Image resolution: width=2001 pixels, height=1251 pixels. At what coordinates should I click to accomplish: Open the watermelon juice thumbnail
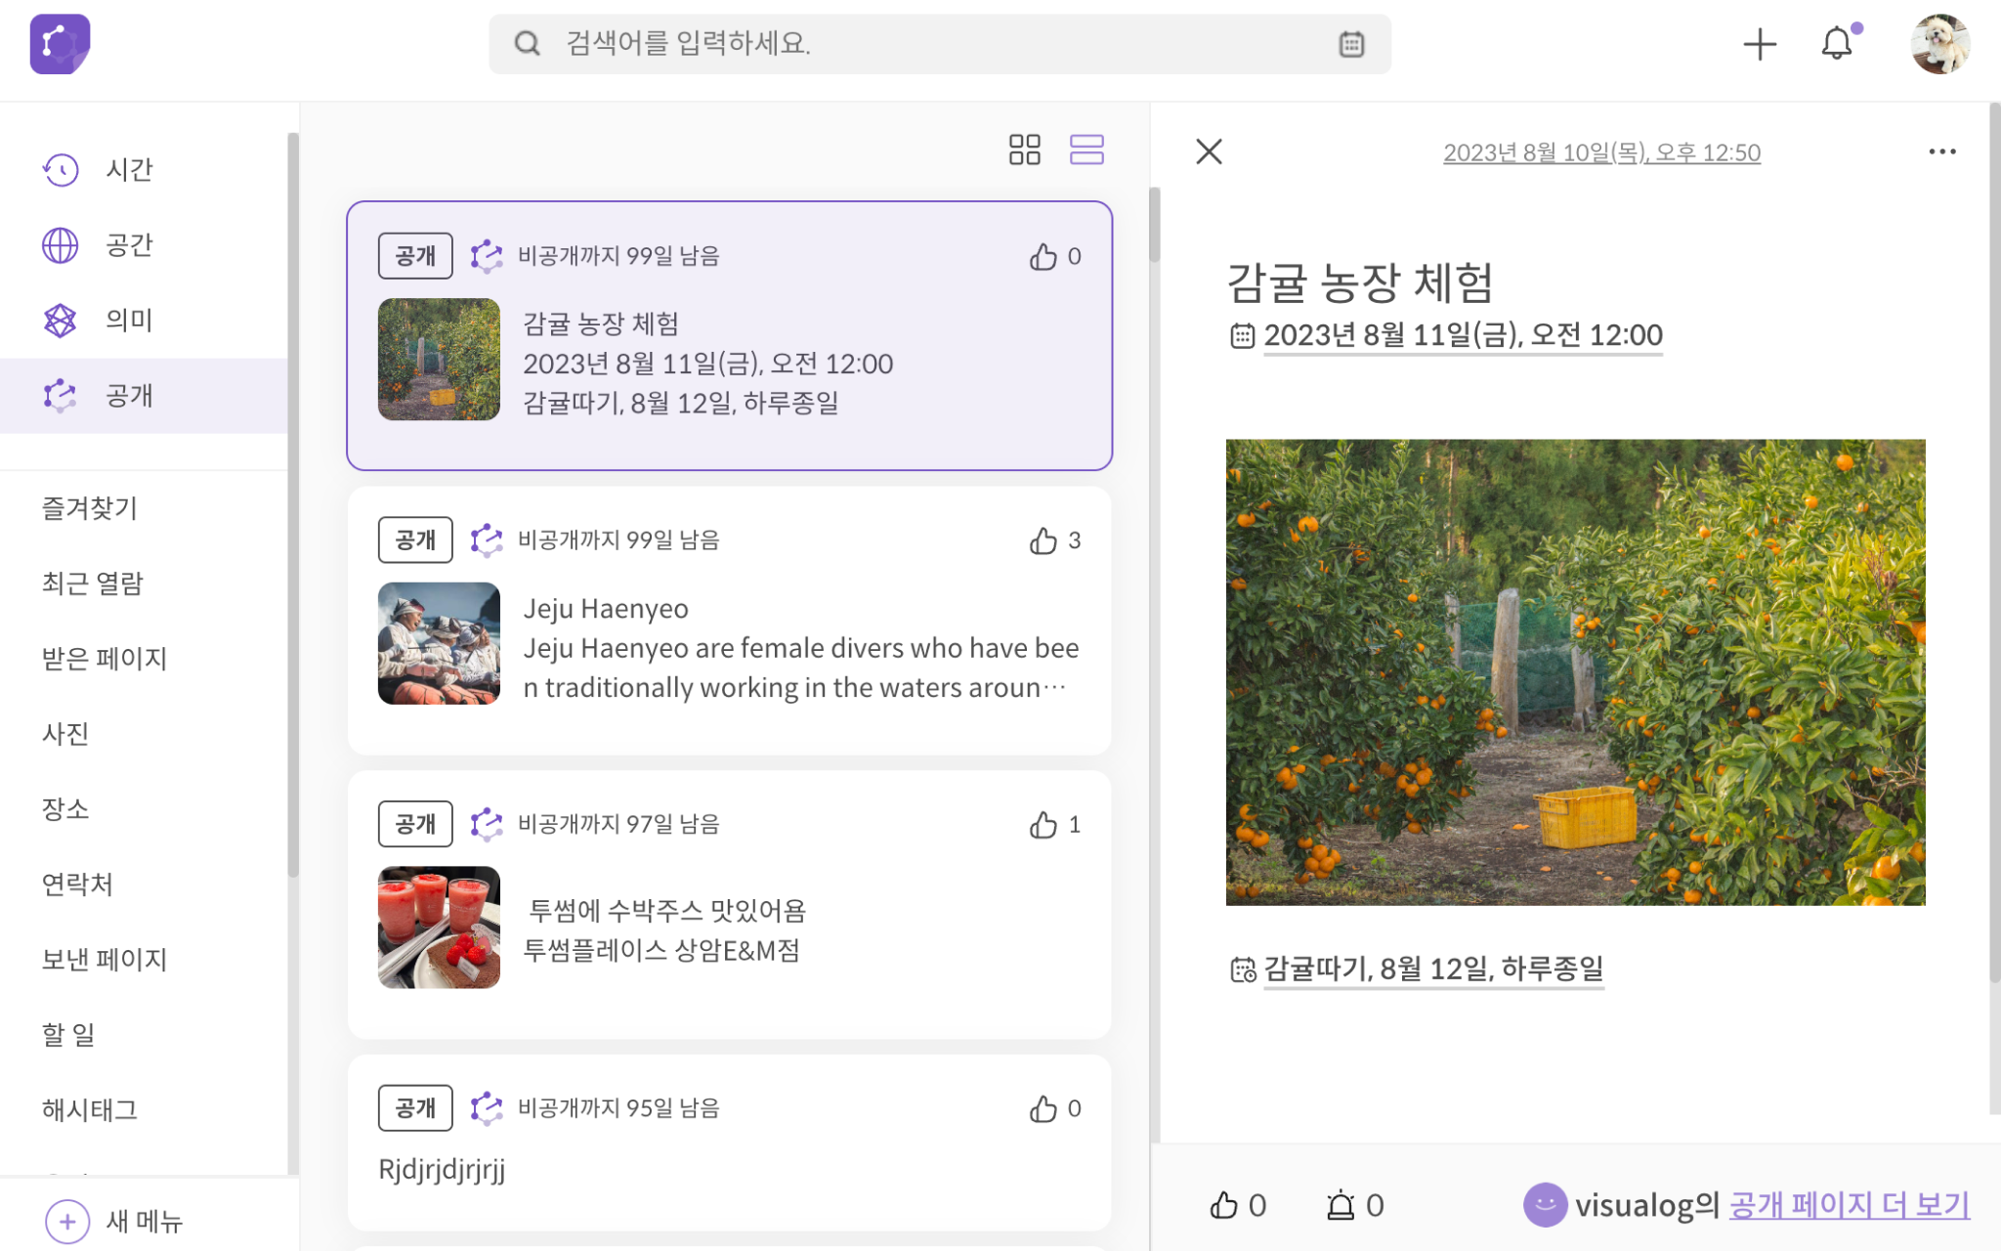click(x=439, y=927)
